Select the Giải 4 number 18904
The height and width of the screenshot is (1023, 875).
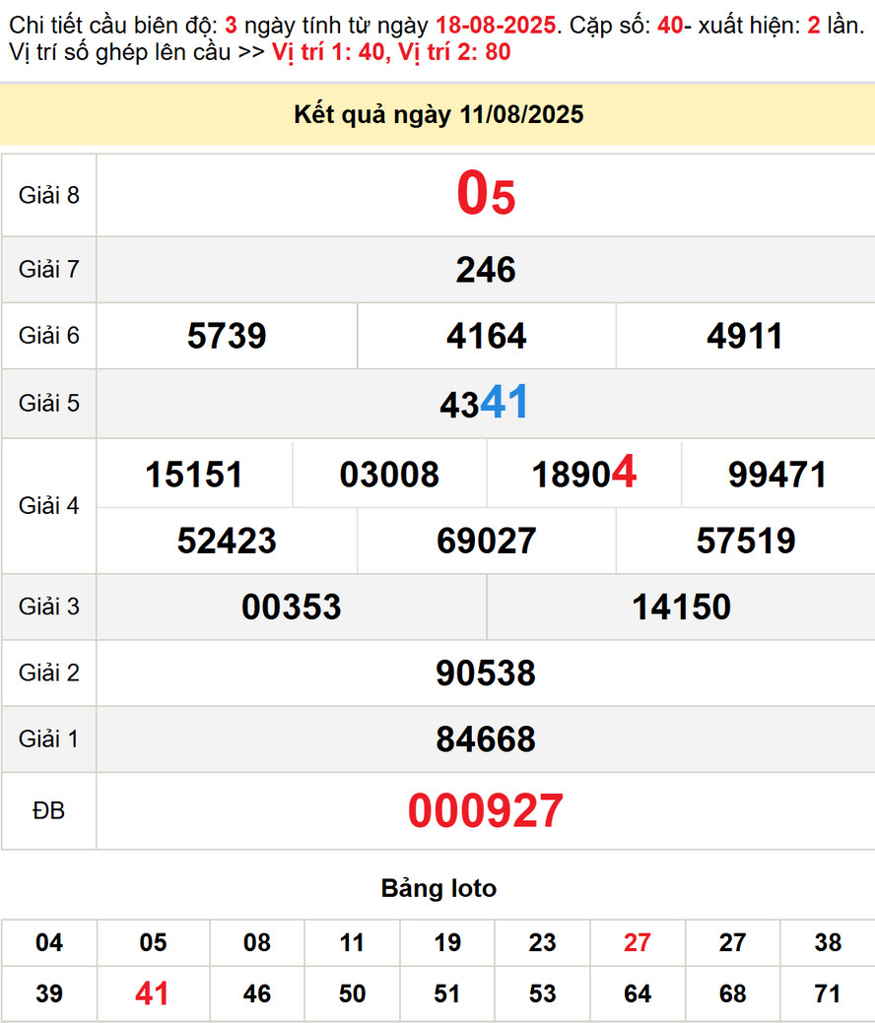[584, 475]
